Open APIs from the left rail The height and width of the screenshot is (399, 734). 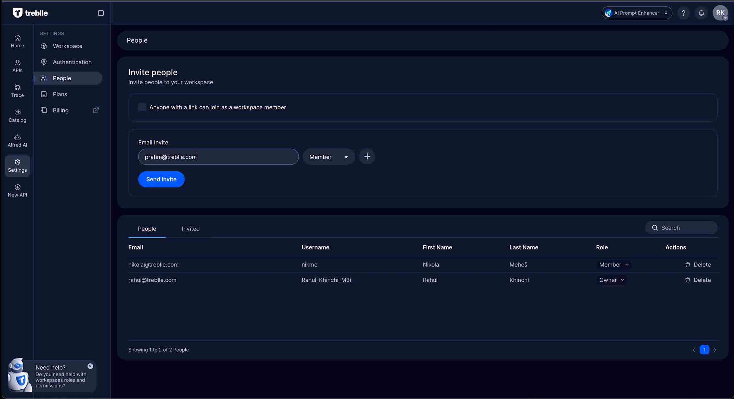[x=17, y=66]
